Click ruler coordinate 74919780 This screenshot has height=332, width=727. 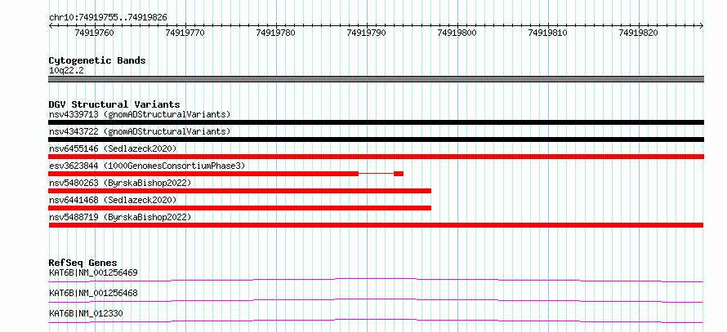click(275, 33)
